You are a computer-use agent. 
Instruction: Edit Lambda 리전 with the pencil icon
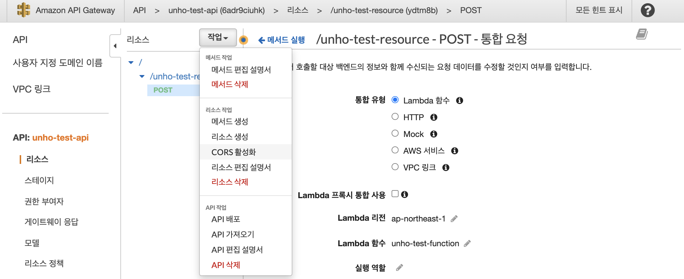click(454, 219)
